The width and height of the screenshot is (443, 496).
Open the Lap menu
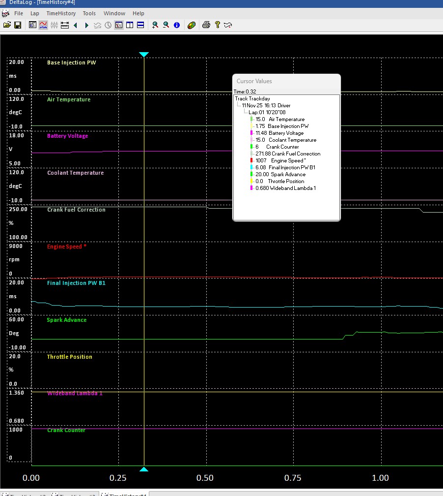pyautogui.click(x=34, y=13)
